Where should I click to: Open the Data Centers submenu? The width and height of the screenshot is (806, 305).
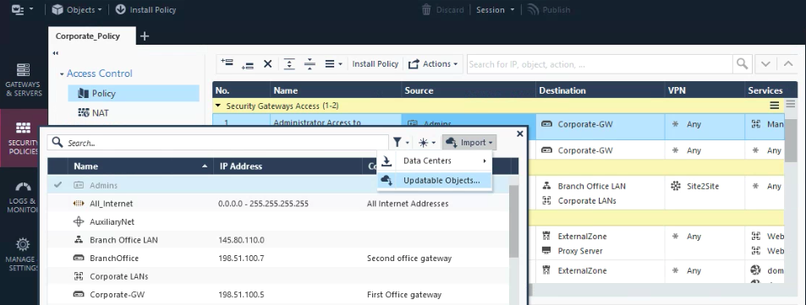(x=435, y=161)
